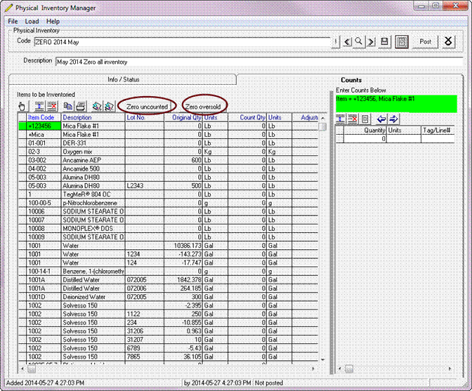Screen dimensions: 472x391
Task: Click the delete X icon after Post
Action: [448, 42]
